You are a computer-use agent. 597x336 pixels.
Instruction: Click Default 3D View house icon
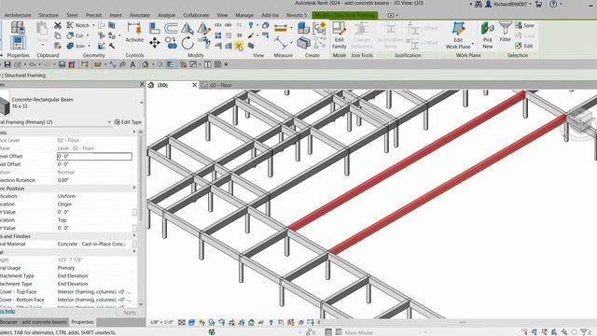[x=146, y=64]
